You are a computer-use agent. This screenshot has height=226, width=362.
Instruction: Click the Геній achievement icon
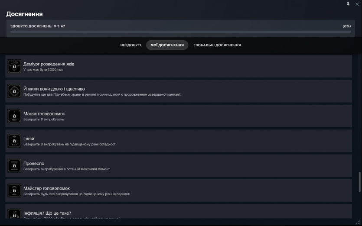(14, 141)
